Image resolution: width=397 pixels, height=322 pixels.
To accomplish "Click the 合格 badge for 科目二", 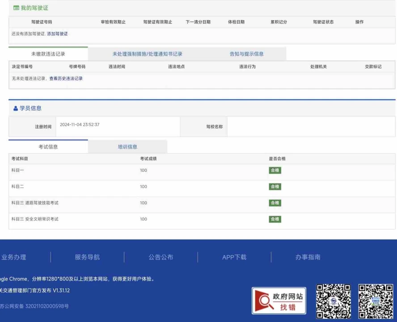I will click(275, 186).
